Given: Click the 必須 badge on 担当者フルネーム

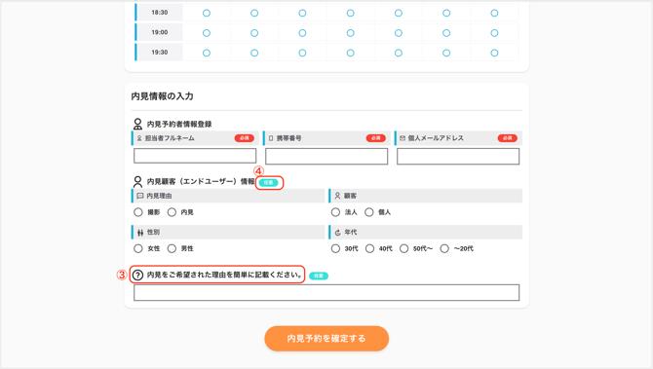Looking at the screenshot, I should 244,138.
